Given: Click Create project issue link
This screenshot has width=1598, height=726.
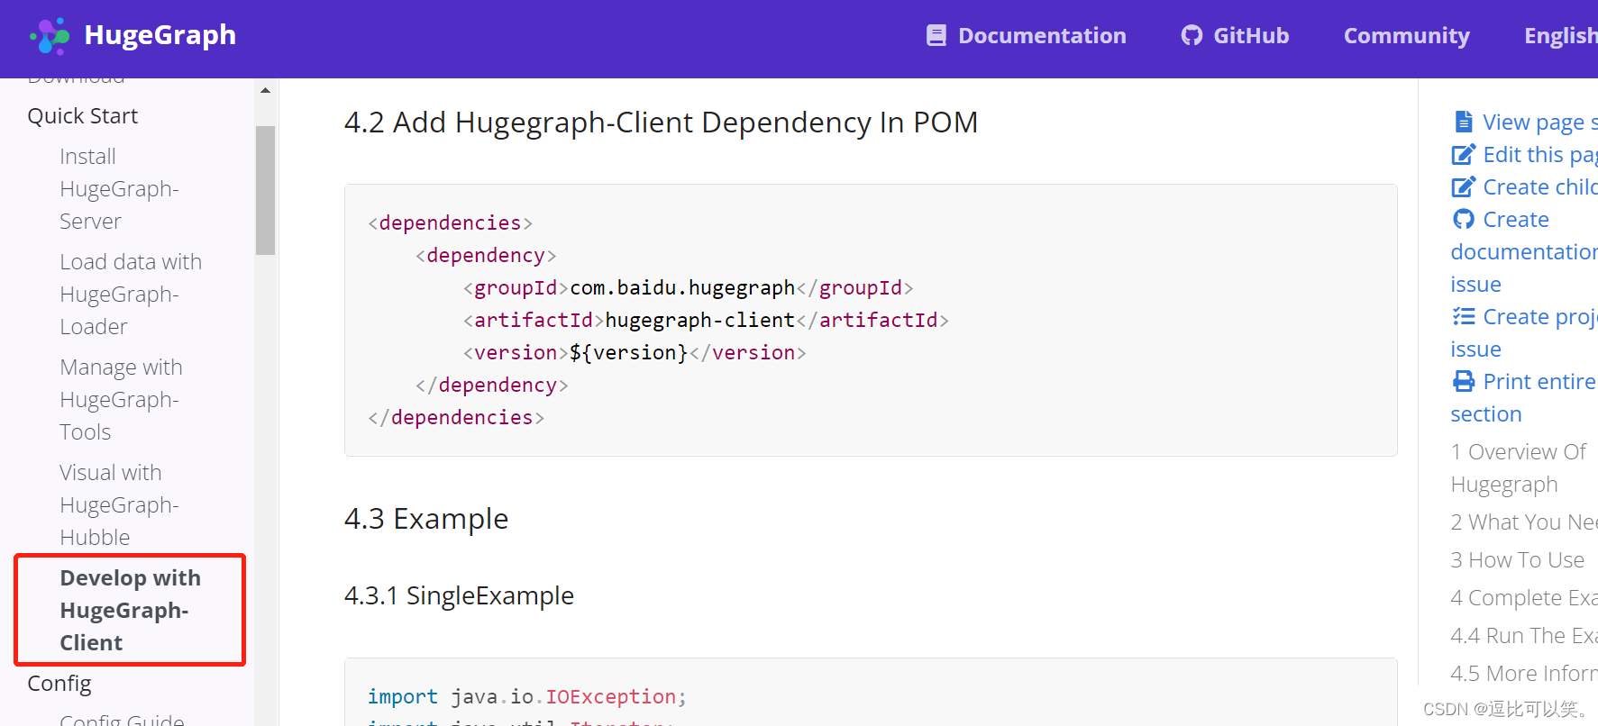Looking at the screenshot, I should 1523,332.
